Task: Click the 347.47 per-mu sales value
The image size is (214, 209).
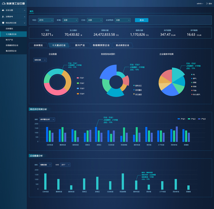Action: [x=165, y=34]
